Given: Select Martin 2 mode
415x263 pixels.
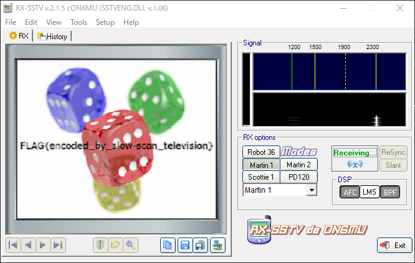Looking at the screenshot, I should pyautogui.click(x=299, y=165).
